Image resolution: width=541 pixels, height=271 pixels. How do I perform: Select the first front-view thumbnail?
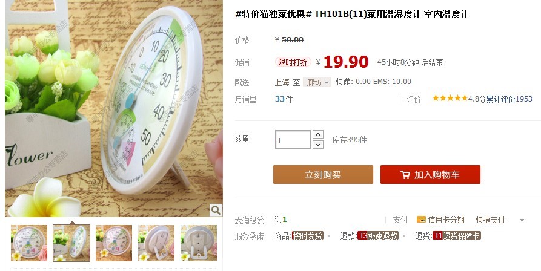(29, 243)
